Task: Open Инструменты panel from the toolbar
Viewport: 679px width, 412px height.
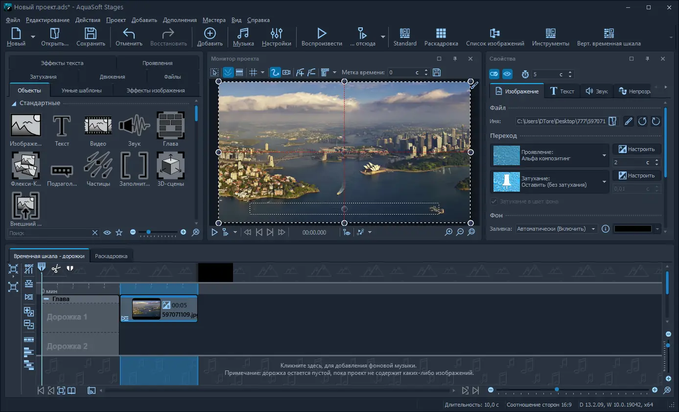Action: pyautogui.click(x=550, y=37)
